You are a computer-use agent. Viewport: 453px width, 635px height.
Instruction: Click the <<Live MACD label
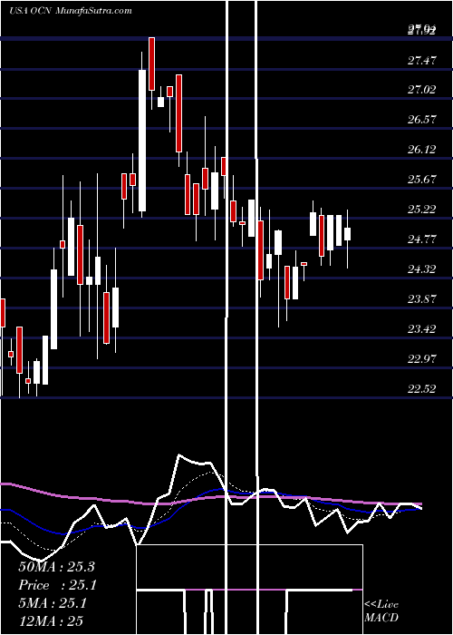(381, 611)
